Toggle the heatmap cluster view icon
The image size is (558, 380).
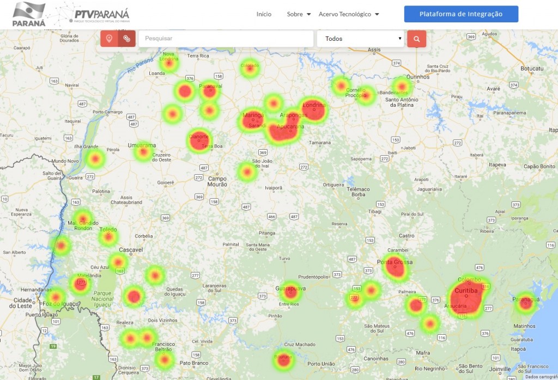pos(126,39)
